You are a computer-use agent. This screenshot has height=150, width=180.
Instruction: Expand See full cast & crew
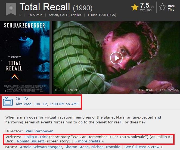(144, 147)
